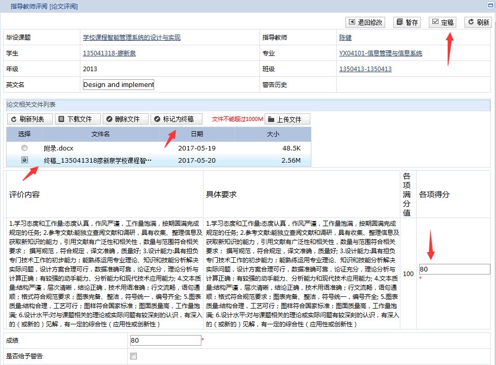The image size is (496, 365).
Task: Open advisor link 陈健
Action: coord(345,38)
